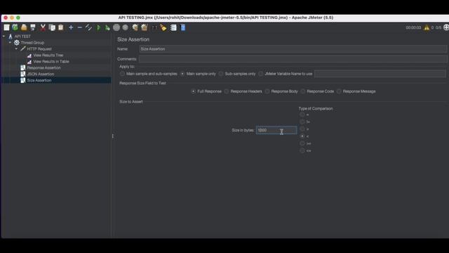
Task: Select Thread Group in the tree
Action: (32, 42)
